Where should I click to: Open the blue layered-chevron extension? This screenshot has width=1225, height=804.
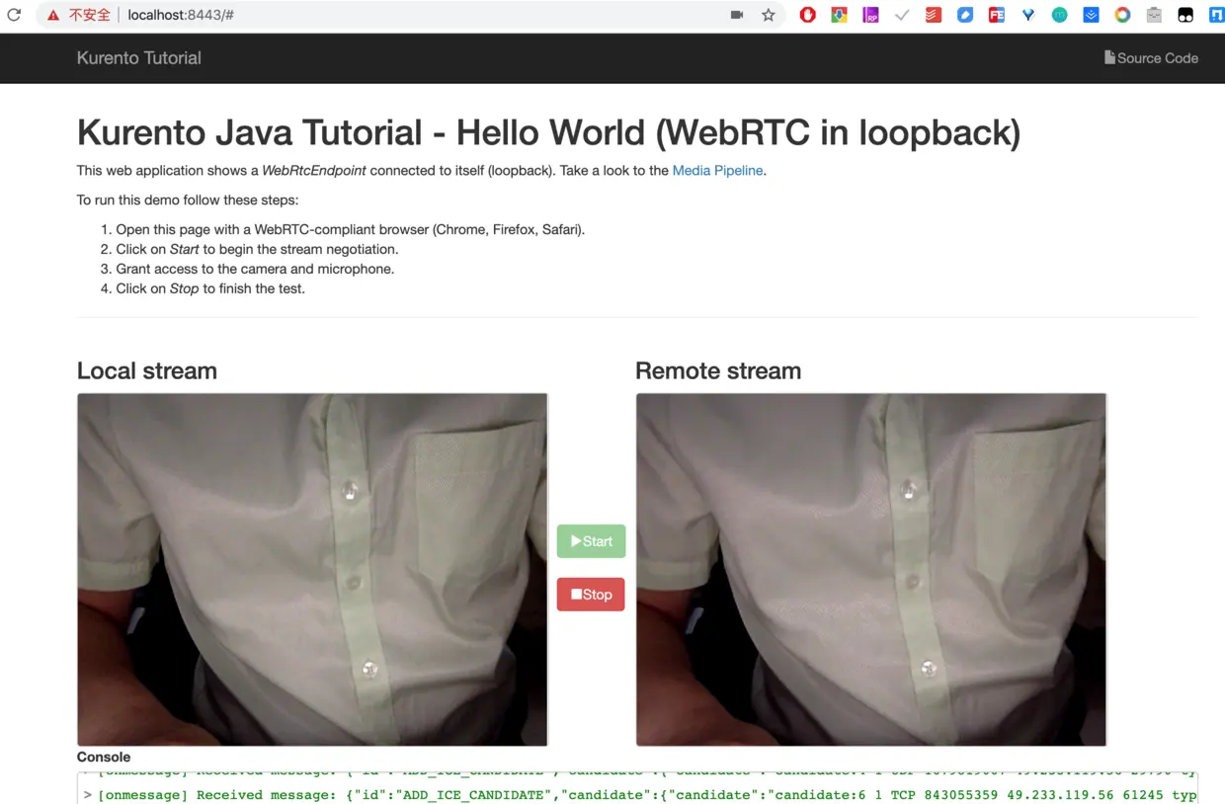(x=1092, y=15)
